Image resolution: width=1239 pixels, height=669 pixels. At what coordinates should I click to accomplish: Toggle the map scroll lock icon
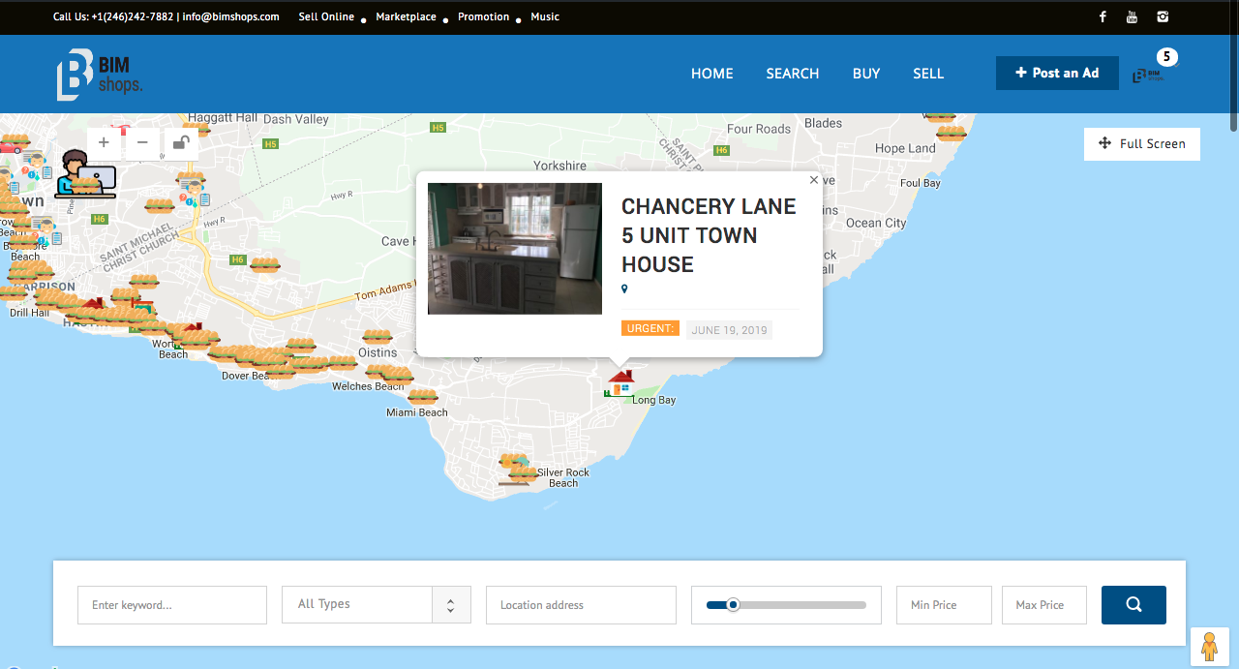181,143
